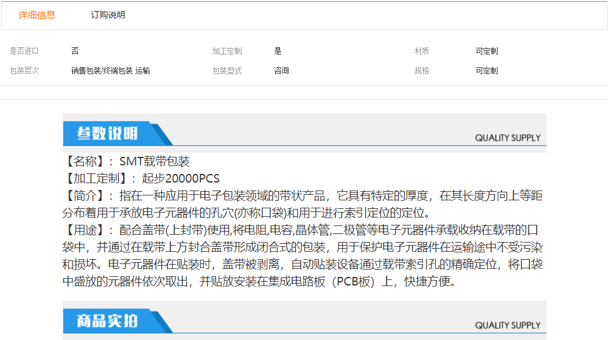Click the 加工定制 attribute label in the table
The height and width of the screenshot is (340, 609).
[227, 51]
